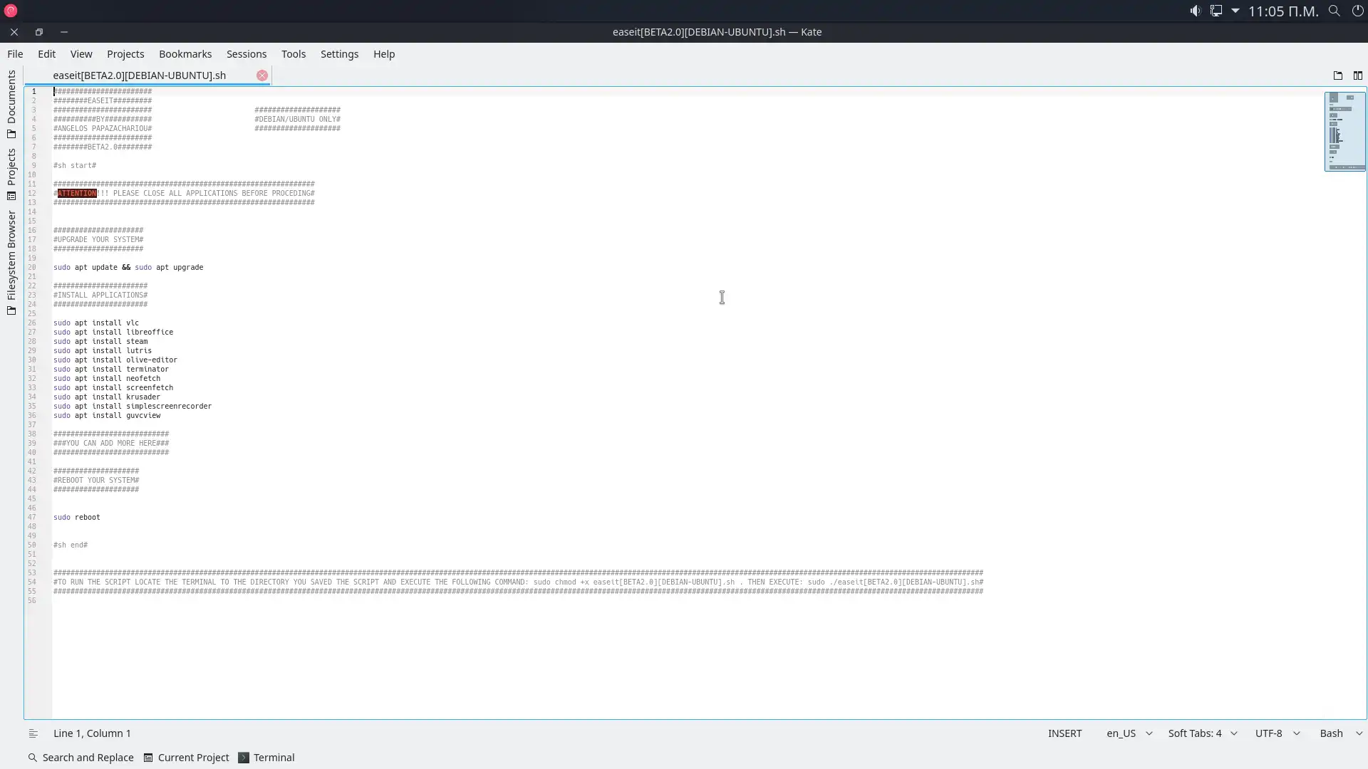Viewport: 1368px width, 769px height.
Task: Open the Current Project panel
Action: (x=186, y=758)
